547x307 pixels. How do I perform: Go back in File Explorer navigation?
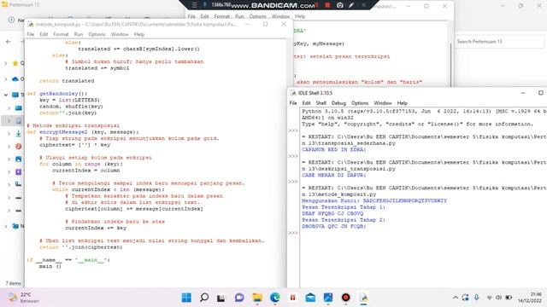click(9, 42)
